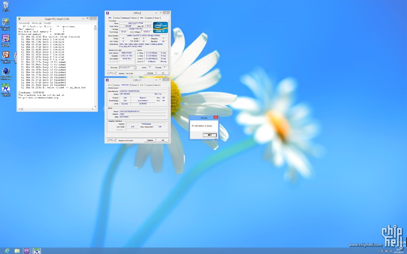Select Caches tab in lower CPU-Z window

pos(117,85)
